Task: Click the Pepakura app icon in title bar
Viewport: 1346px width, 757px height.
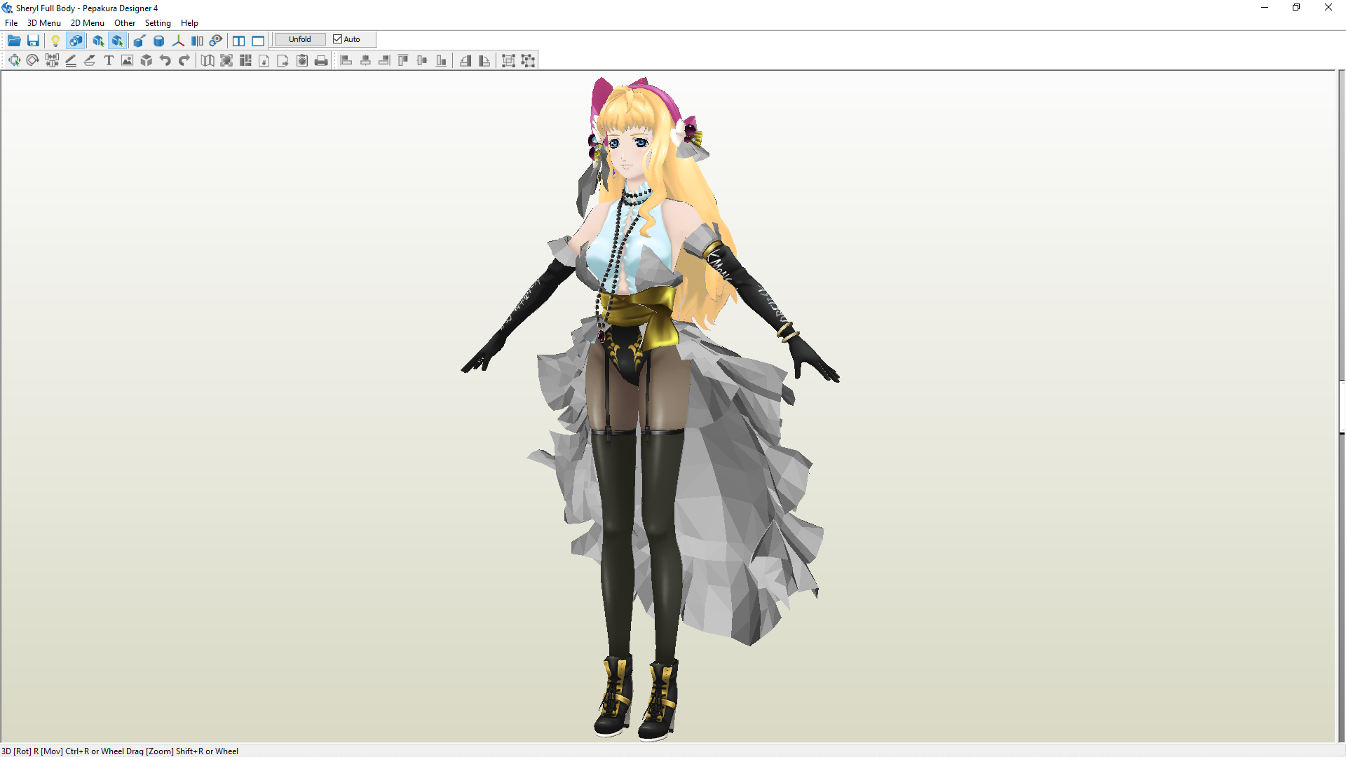Action: pyautogui.click(x=7, y=8)
